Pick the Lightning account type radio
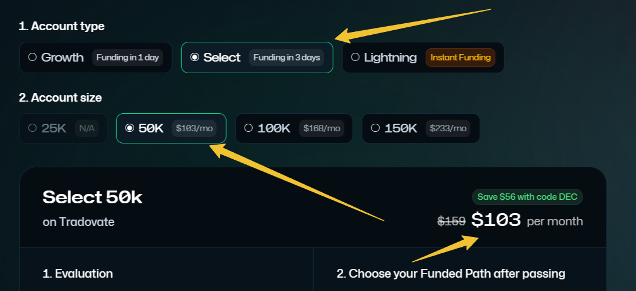 tap(355, 58)
